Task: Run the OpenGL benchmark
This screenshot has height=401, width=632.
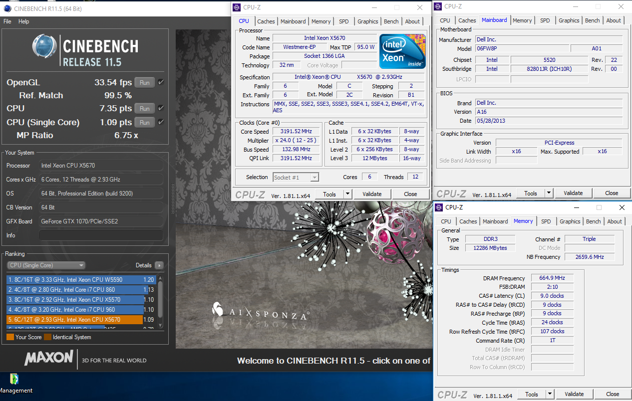Action: [x=145, y=82]
